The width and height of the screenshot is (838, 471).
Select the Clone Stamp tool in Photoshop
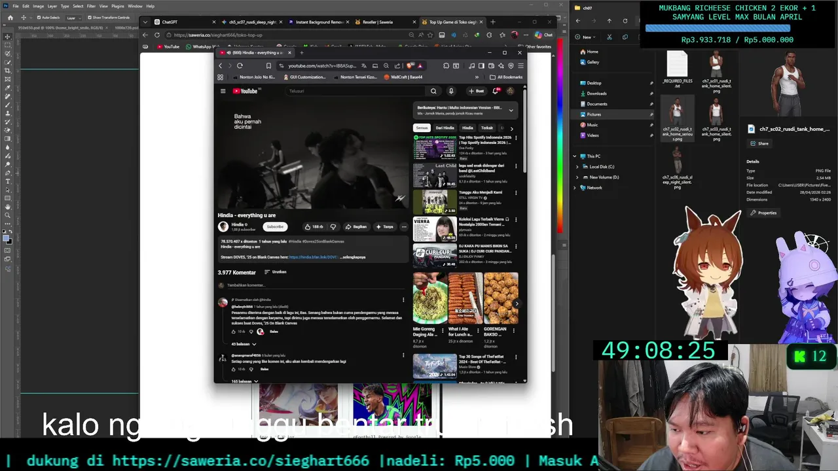pos(8,113)
